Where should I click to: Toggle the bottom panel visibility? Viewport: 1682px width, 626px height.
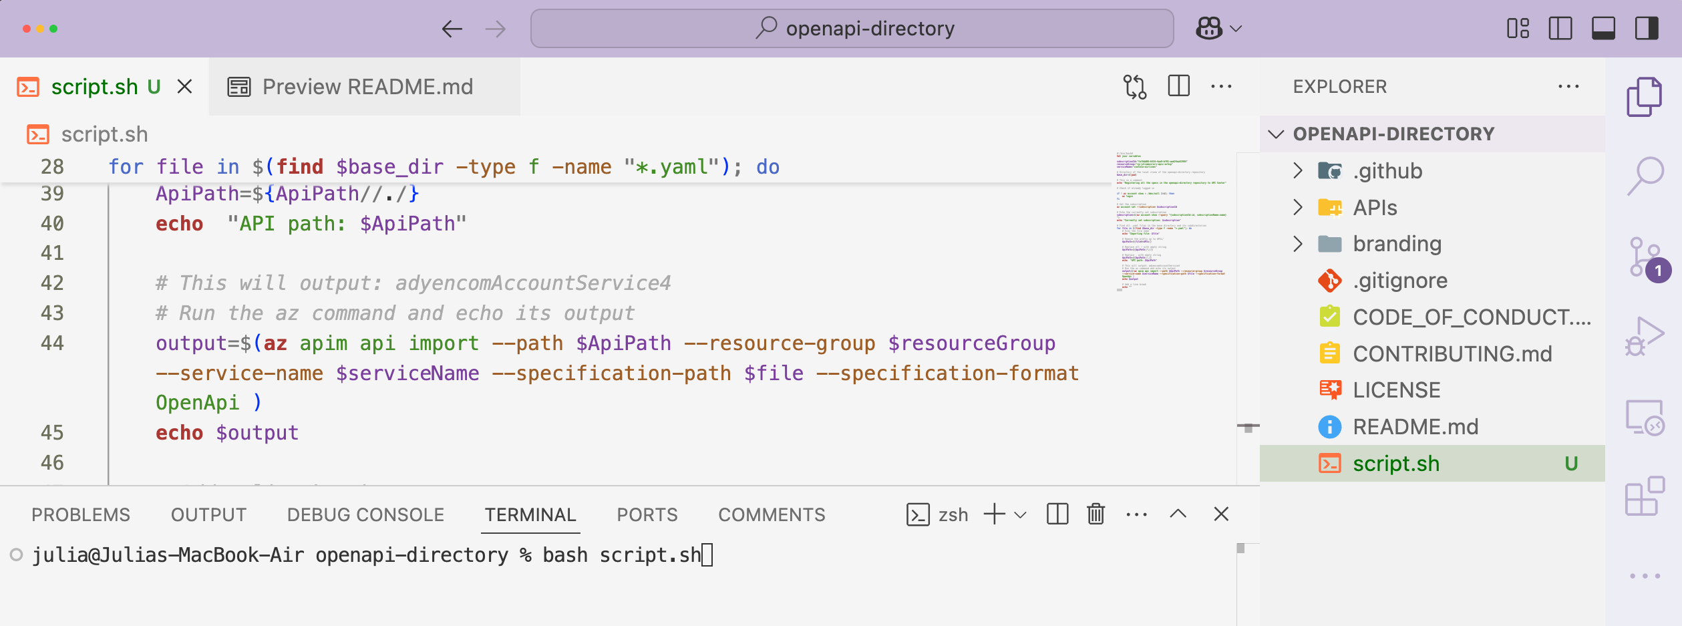[x=1603, y=29]
